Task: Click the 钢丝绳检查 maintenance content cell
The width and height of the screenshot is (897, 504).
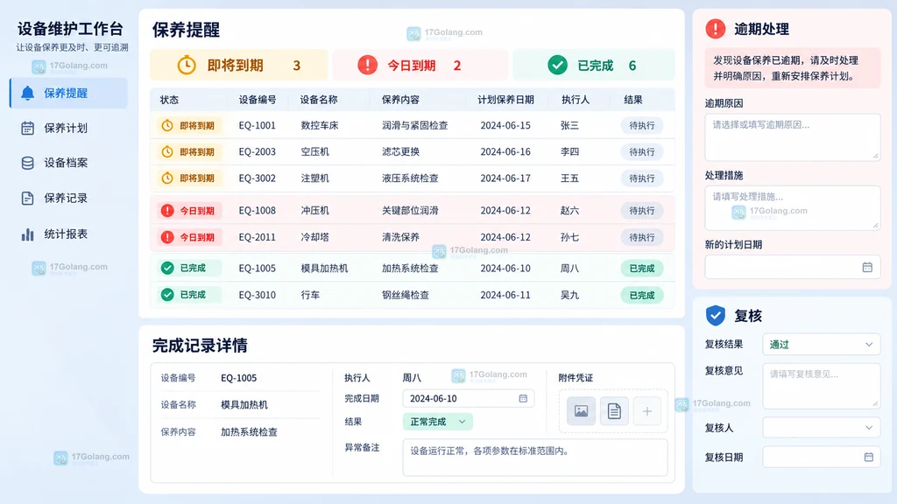Action: pos(406,295)
